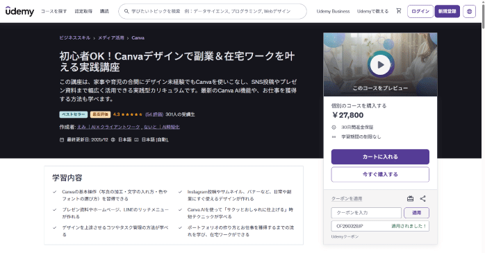This screenshot has height=253, width=485.
Task: Open the shopping cart icon
Action: pyautogui.click(x=399, y=11)
